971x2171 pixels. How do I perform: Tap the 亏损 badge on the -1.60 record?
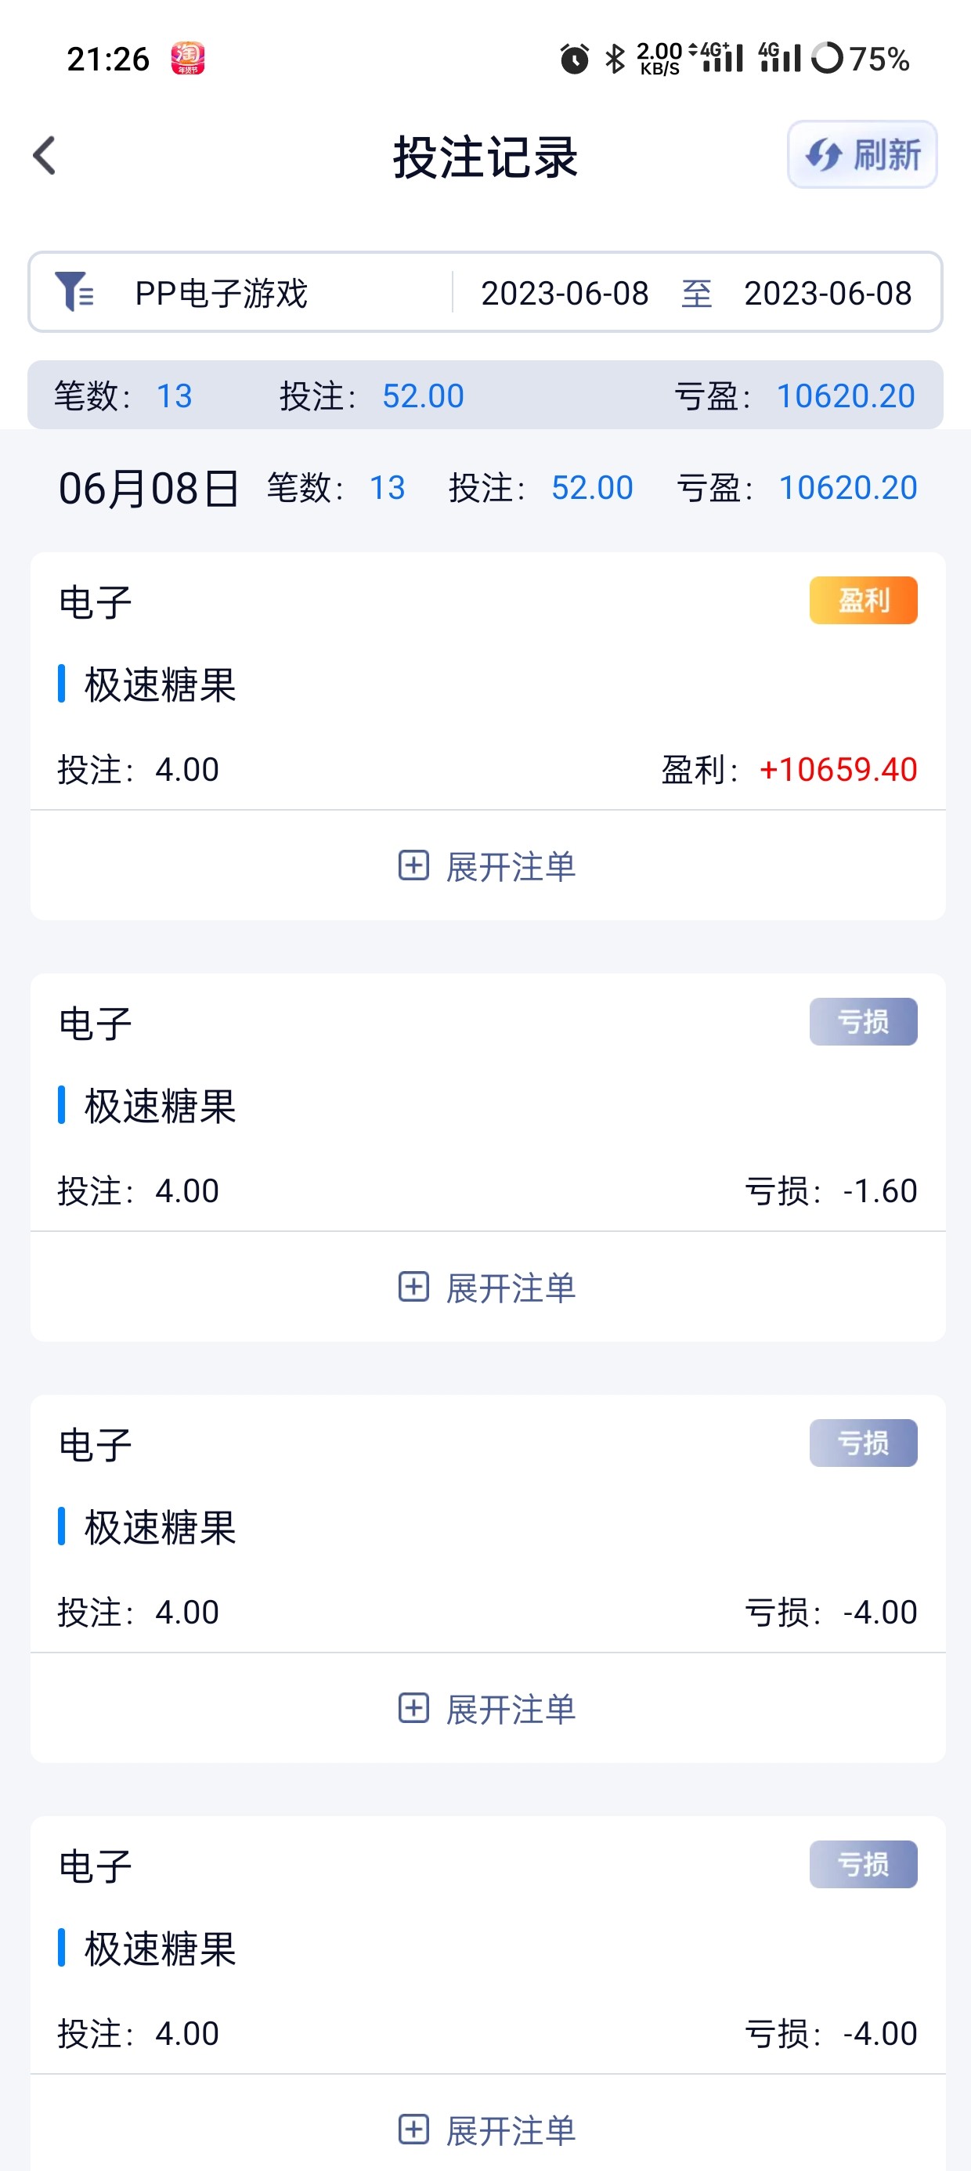pos(863,1021)
